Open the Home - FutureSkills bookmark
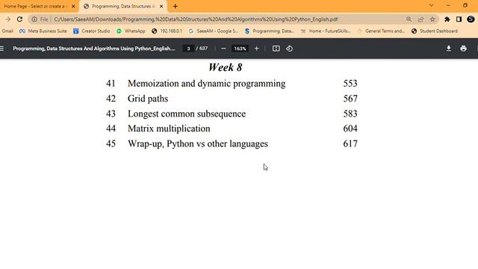Image resolution: width=478 pixels, height=269 pixels. pyautogui.click(x=326, y=31)
